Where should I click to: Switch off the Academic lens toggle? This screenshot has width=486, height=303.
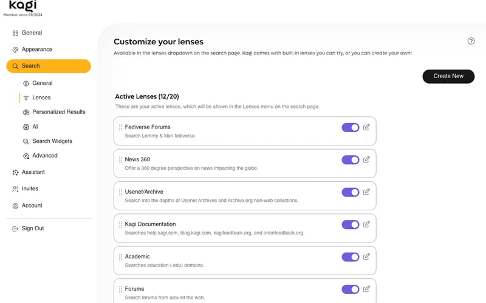tap(351, 257)
